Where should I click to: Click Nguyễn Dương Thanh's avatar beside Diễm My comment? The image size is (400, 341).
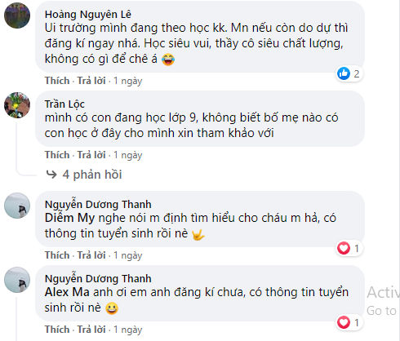pyautogui.click(x=17, y=206)
